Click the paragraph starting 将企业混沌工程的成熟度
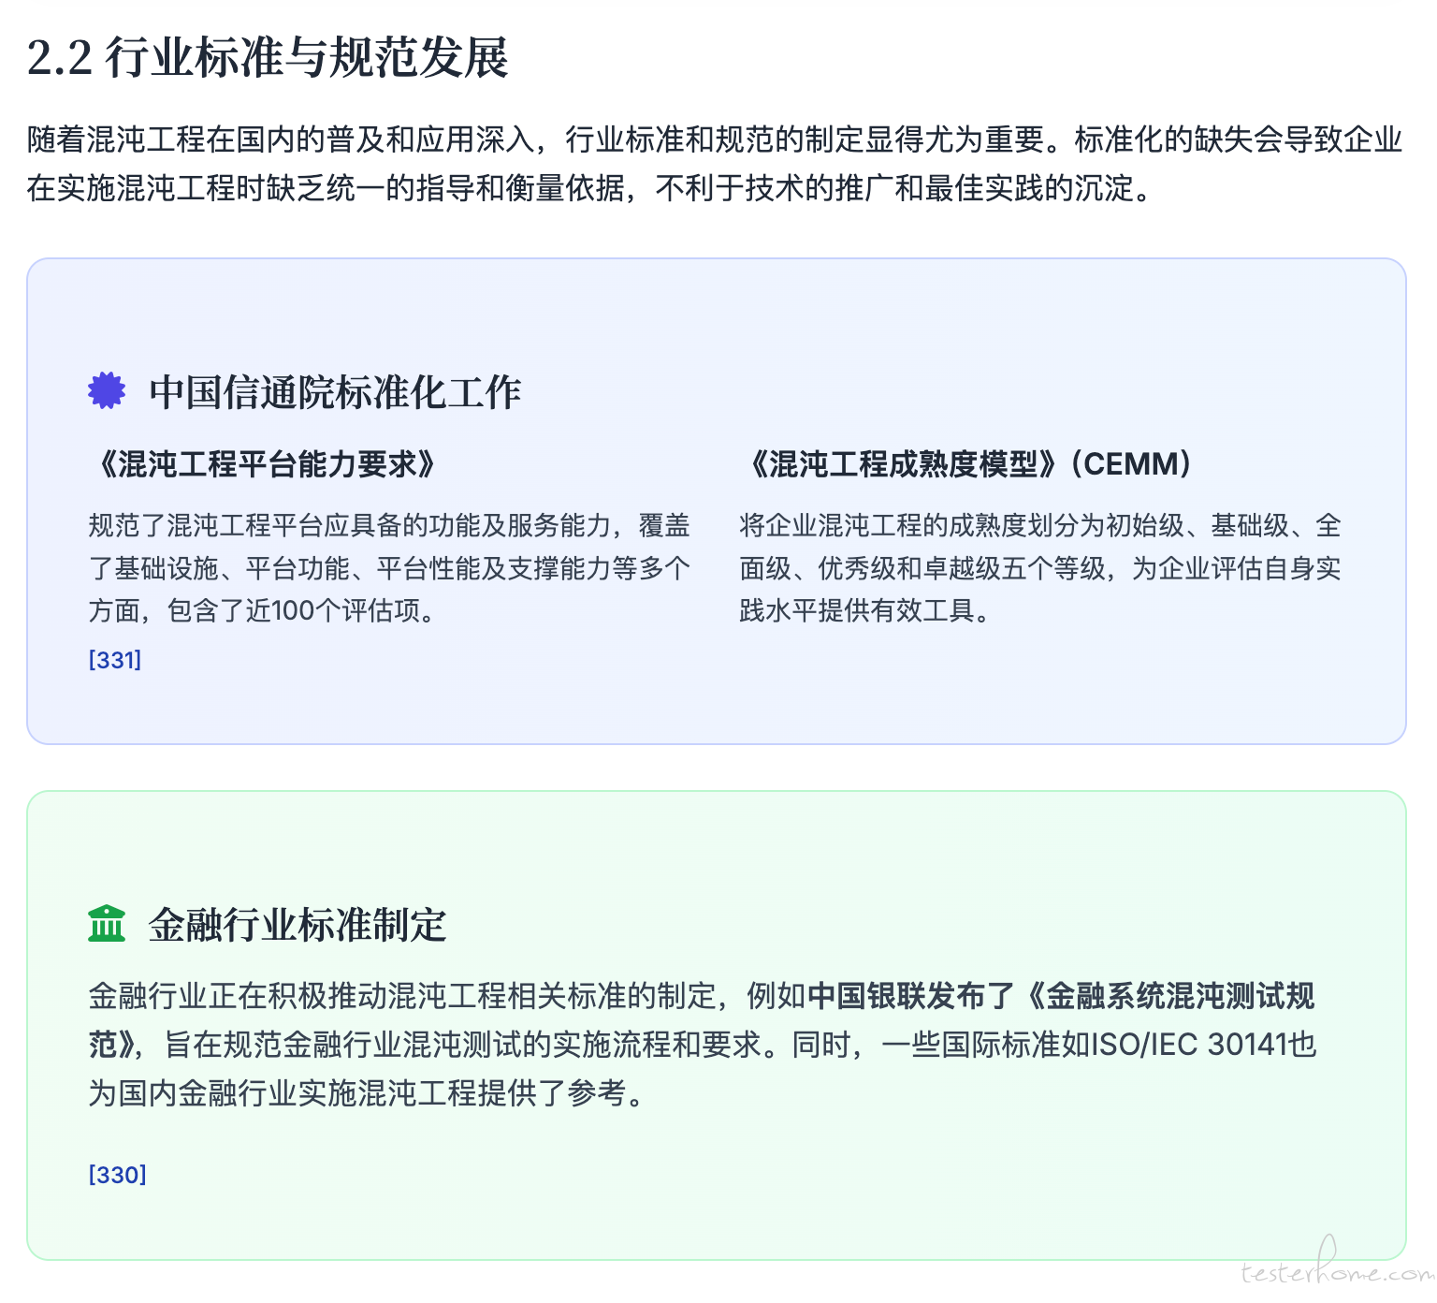 pos(1040,568)
